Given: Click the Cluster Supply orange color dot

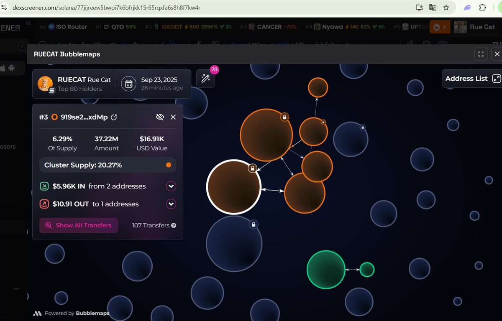Looking at the screenshot, I should (169, 165).
